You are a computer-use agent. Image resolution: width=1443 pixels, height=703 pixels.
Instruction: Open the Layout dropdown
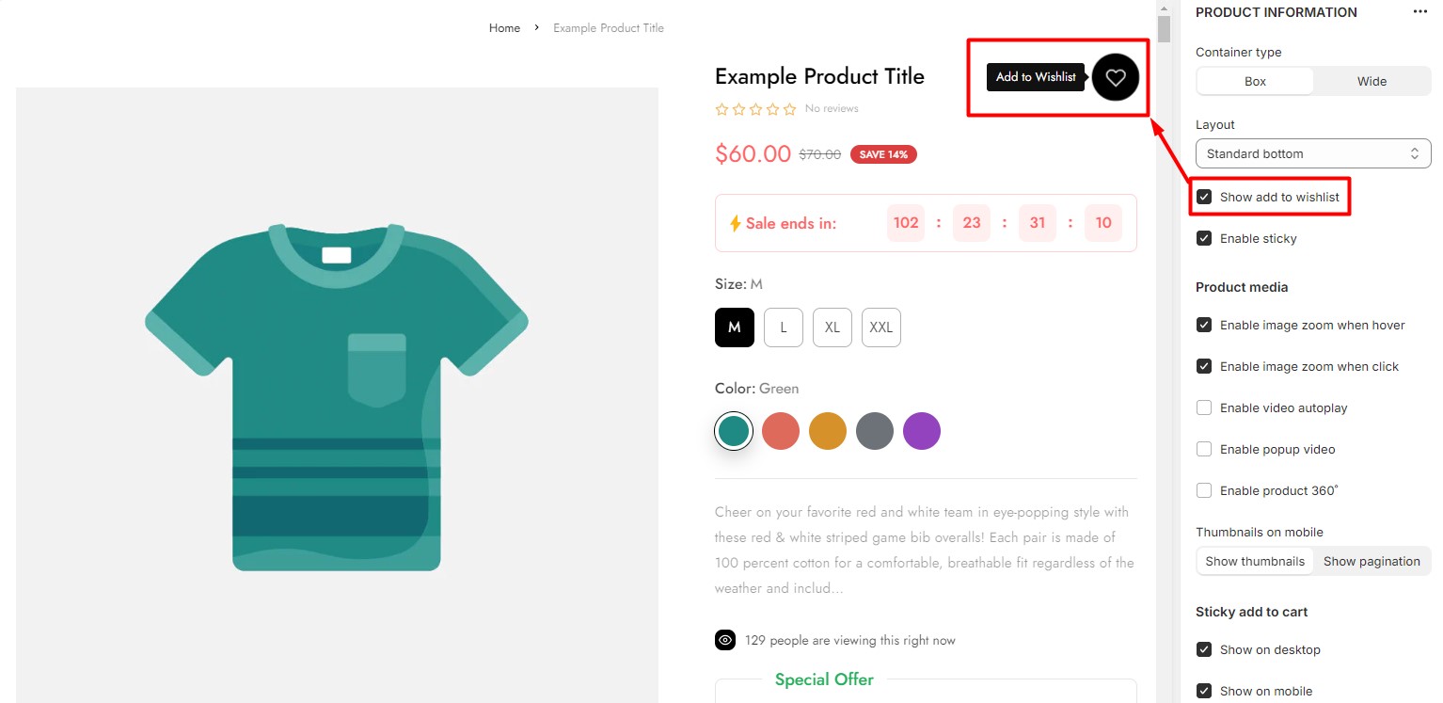(x=1312, y=153)
